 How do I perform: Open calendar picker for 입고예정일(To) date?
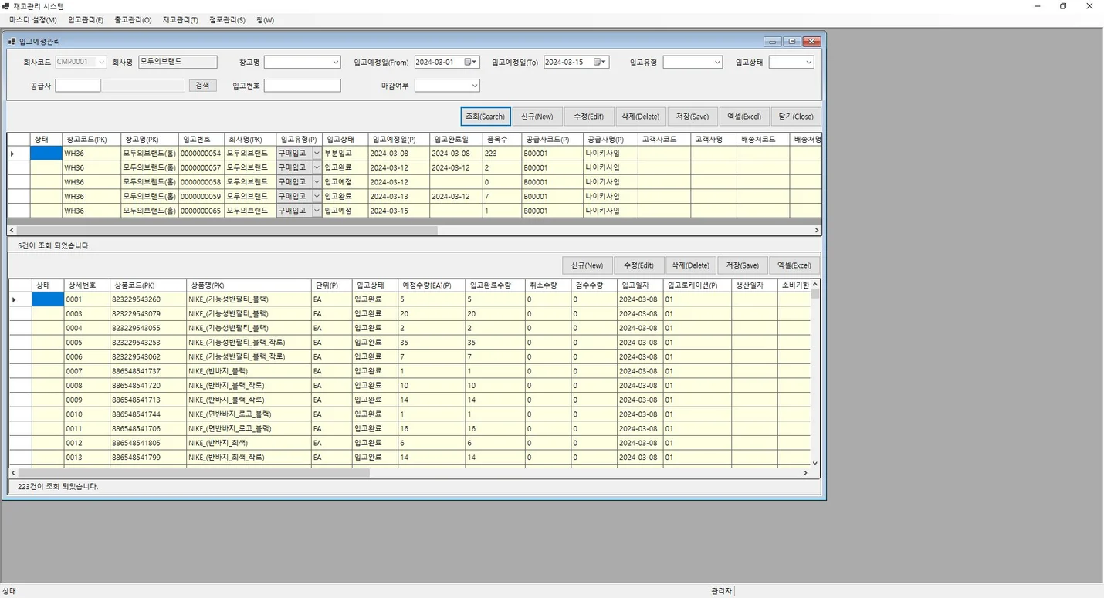pos(600,62)
